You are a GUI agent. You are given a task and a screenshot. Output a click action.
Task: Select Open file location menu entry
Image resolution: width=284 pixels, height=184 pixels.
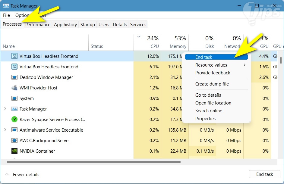213,103
